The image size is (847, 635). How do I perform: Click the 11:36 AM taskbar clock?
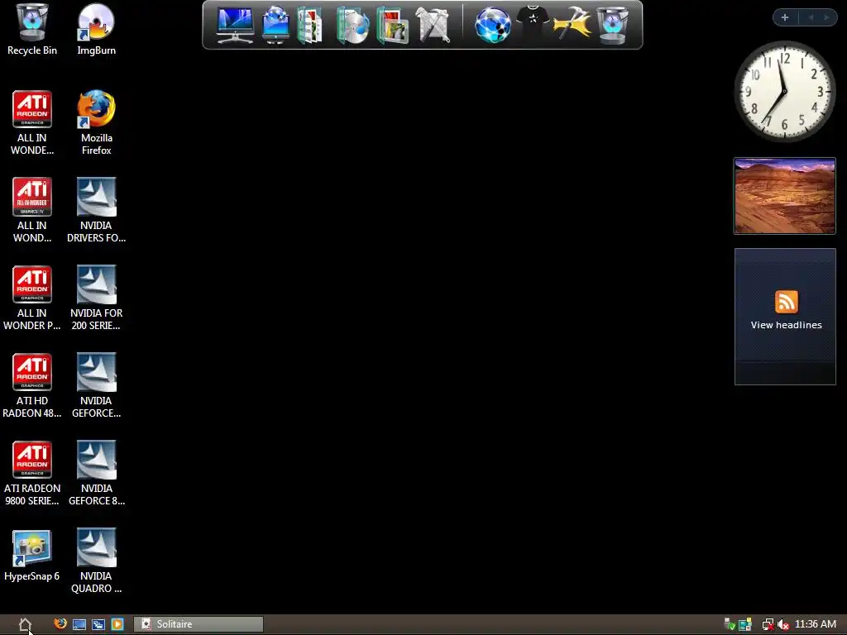pyautogui.click(x=815, y=624)
